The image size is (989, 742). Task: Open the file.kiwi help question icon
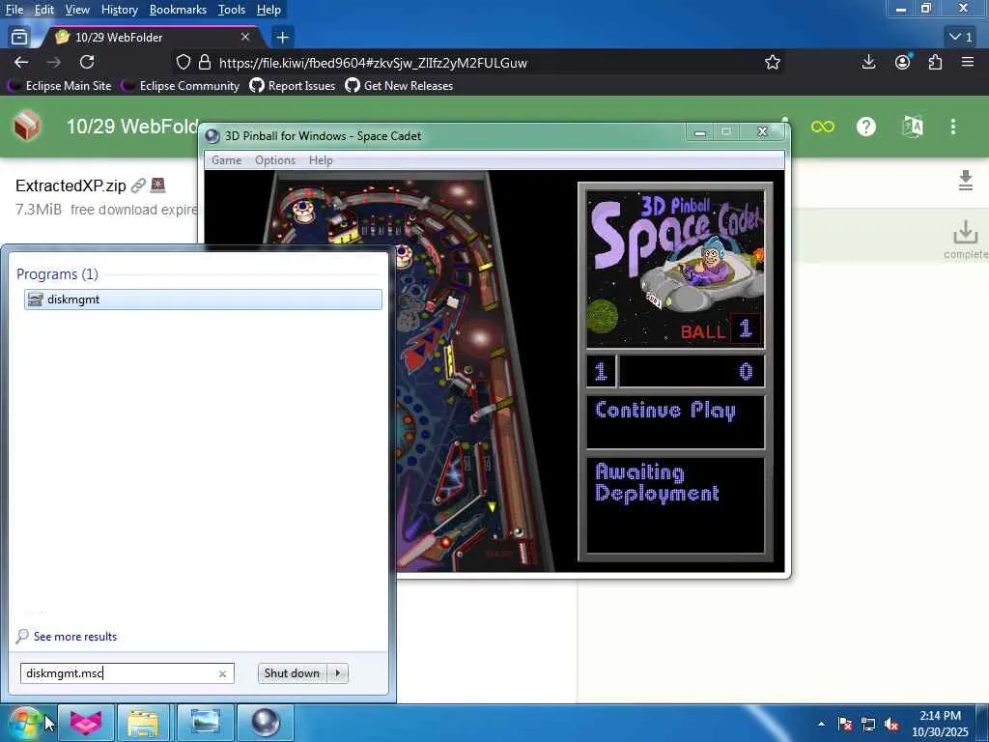[x=866, y=127]
